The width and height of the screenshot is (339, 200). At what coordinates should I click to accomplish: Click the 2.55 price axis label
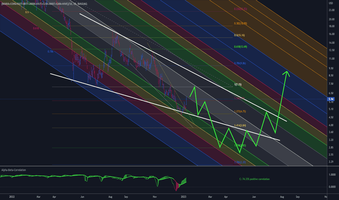[331, 155]
